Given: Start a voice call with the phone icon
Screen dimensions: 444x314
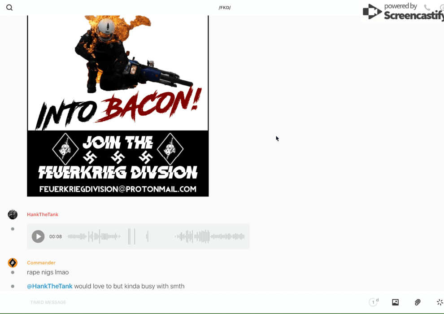Looking at the screenshot, I should (427, 8).
